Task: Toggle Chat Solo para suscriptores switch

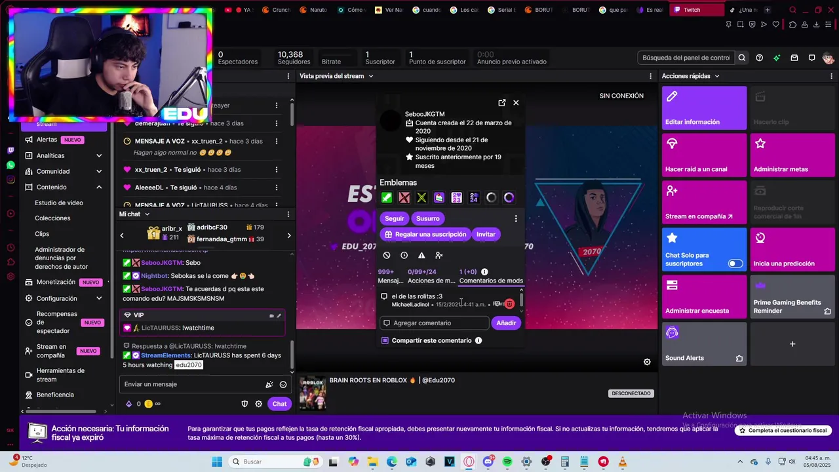Action: tap(735, 264)
